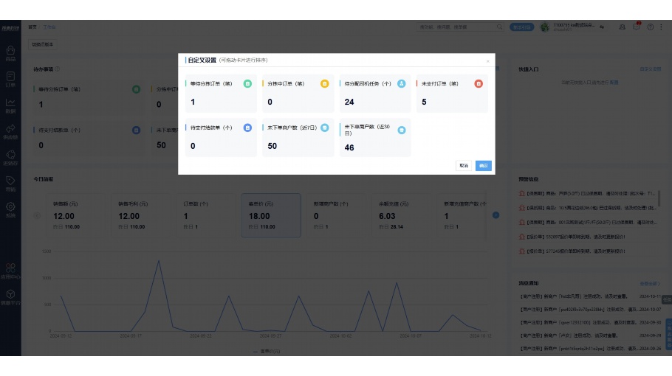Click 552897 报价单 expiry warning

tap(572, 237)
